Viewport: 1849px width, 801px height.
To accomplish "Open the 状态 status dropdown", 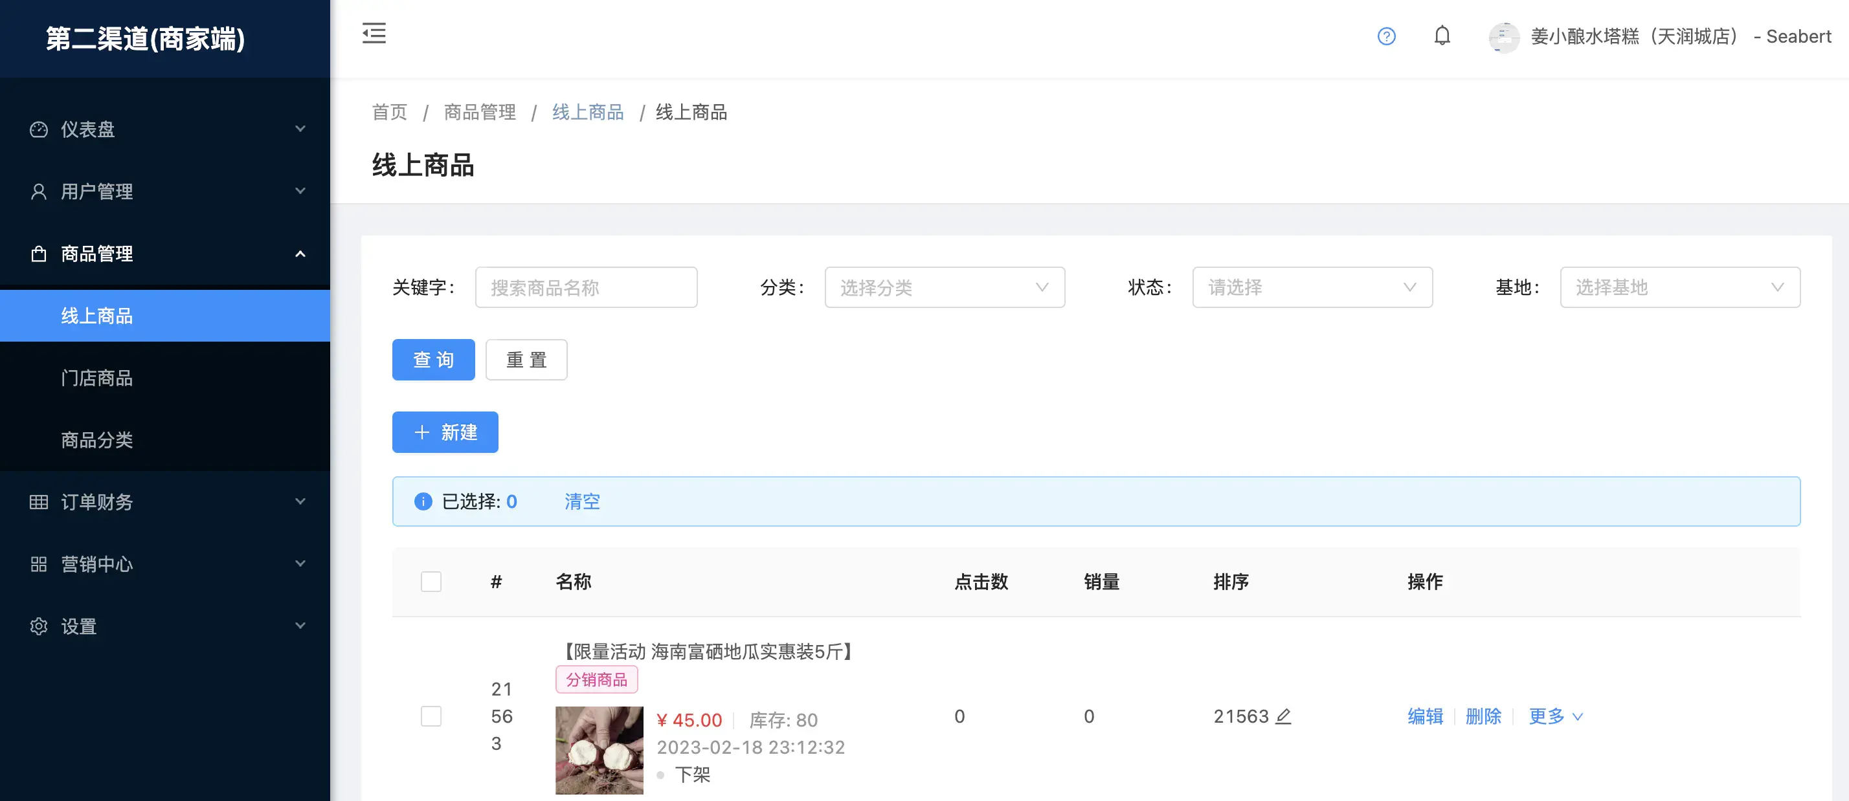I will coord(1312,287).
